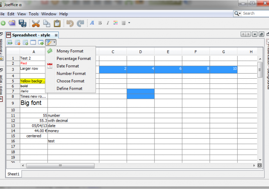Open the document list dropdown button
This screenshot has width=269, height=189.
coord(255,35)
